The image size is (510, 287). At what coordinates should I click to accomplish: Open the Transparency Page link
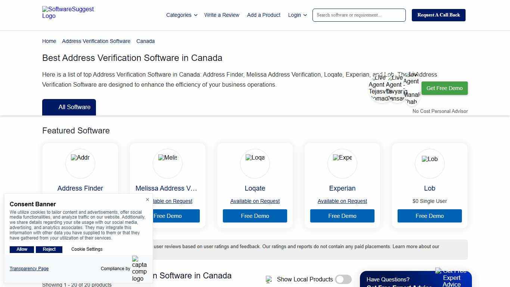point(29,268)
